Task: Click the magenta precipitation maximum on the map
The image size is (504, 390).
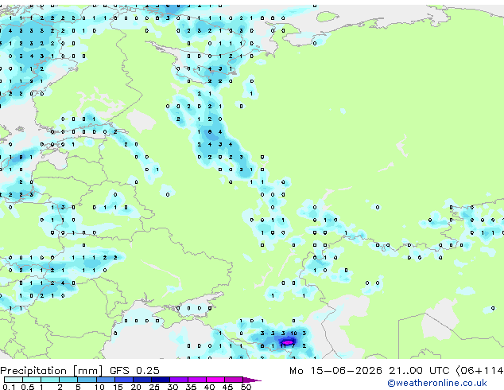Action: (288, 342)
